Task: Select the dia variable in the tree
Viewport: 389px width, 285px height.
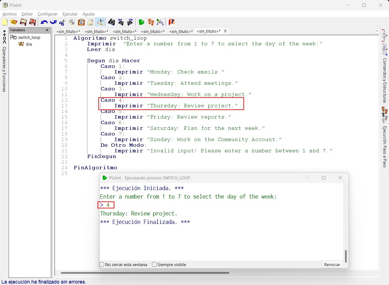Action: 29,44
